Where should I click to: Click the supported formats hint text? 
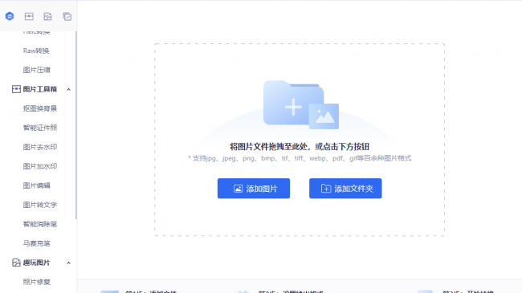point(300,158)
